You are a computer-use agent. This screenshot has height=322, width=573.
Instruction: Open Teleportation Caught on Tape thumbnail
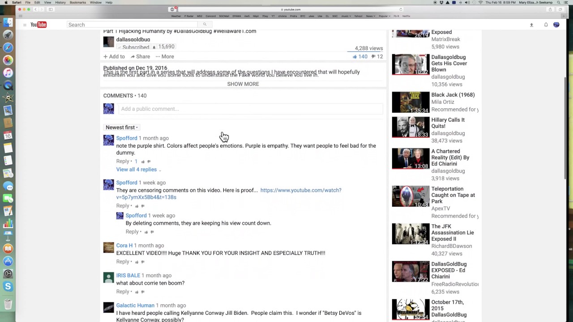(x=411, y=196)
